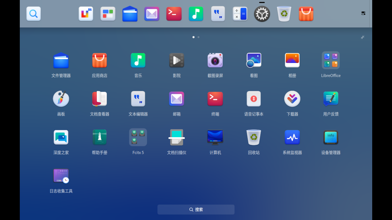Viewport: 392px width, 220px height.
Task: Open the 相册 album app
Action: 292,60
